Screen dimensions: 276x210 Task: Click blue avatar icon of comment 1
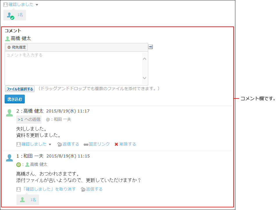(9, 158)
